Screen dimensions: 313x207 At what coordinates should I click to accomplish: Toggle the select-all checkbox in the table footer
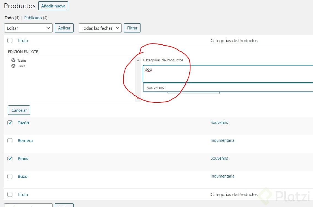10,194
